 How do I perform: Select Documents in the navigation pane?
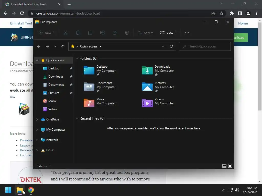coord(53,85)
